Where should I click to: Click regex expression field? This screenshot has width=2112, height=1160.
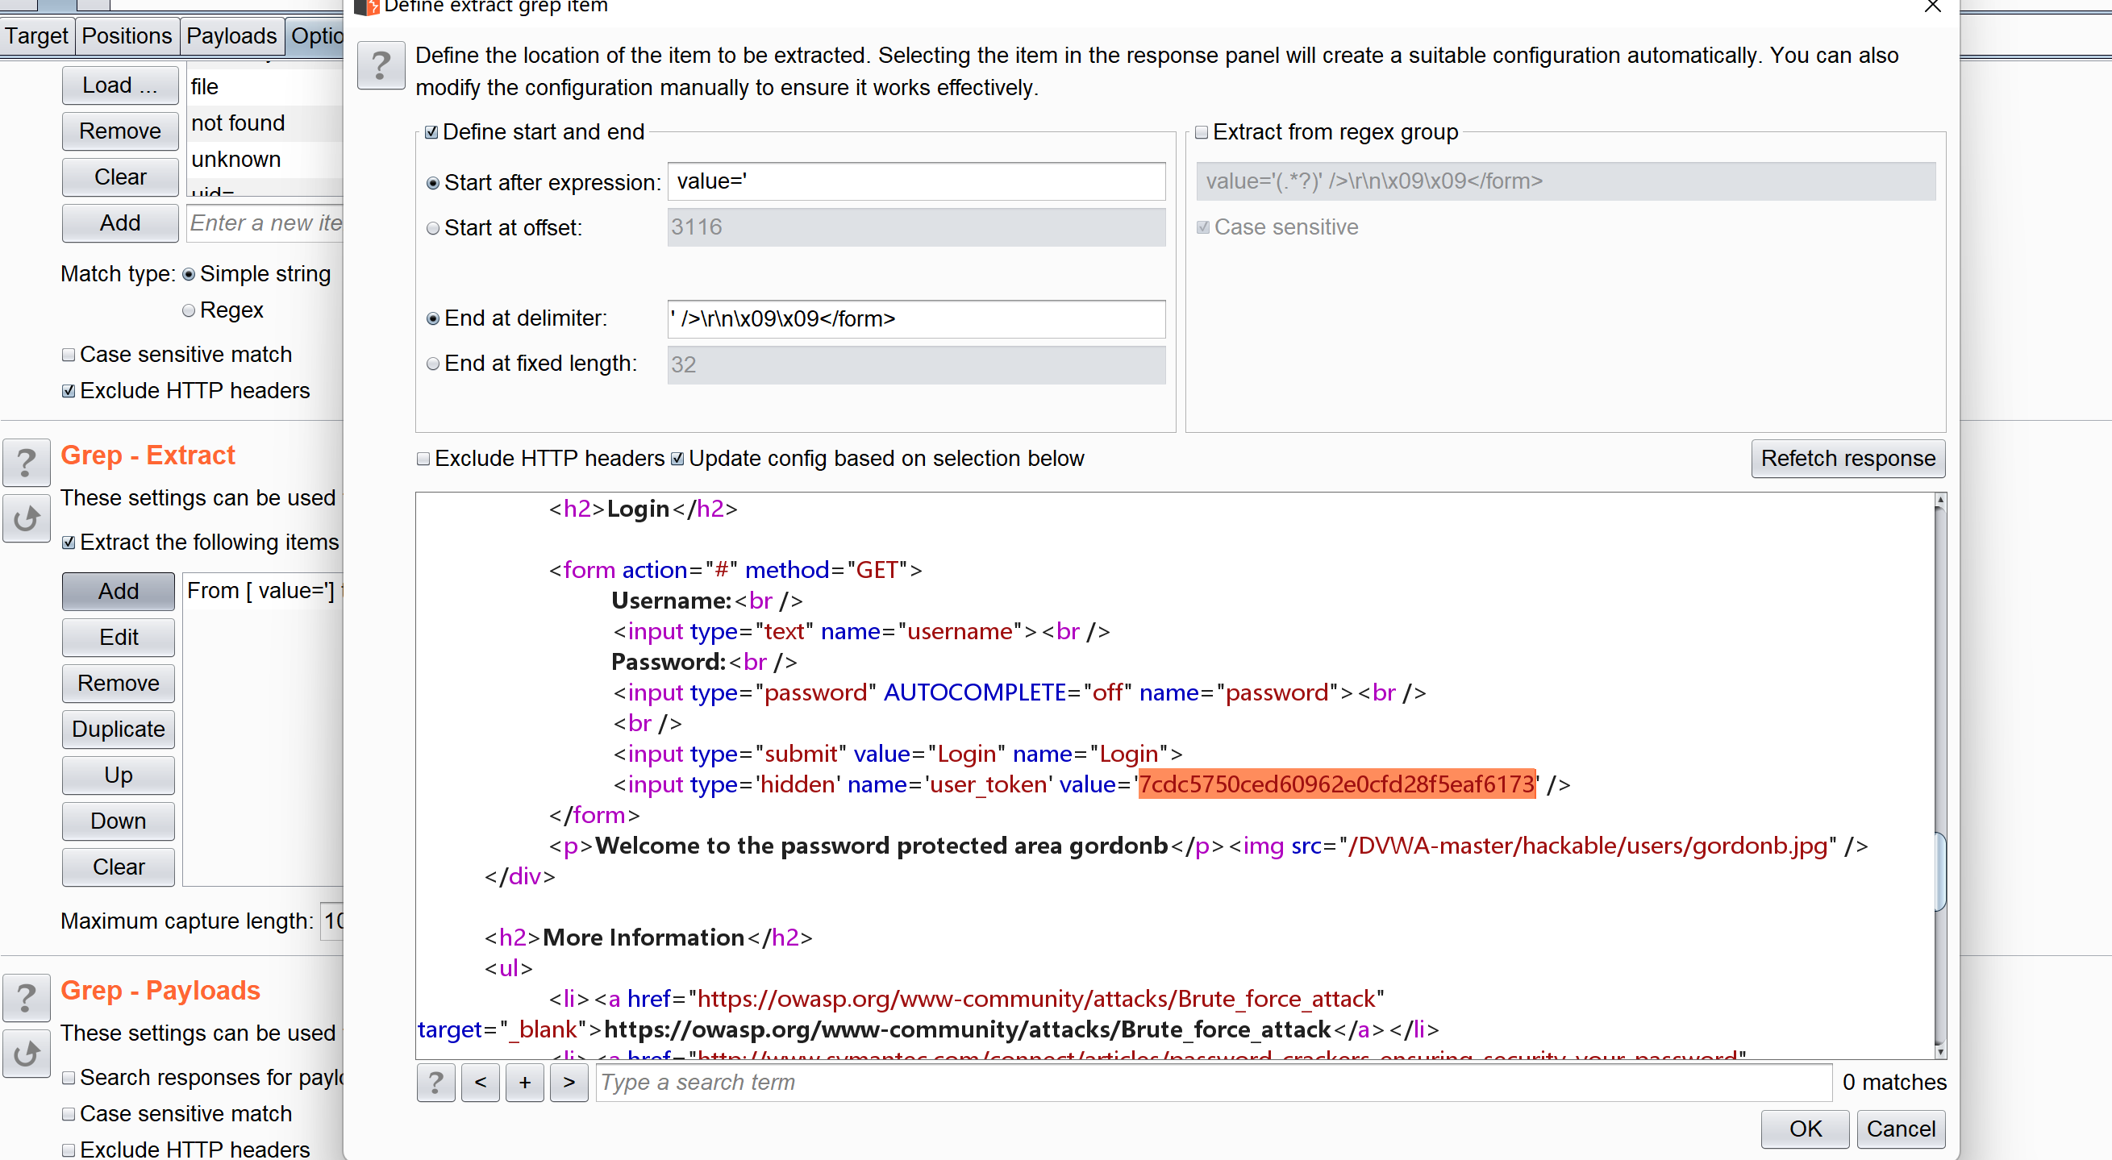pos(1565,181)
